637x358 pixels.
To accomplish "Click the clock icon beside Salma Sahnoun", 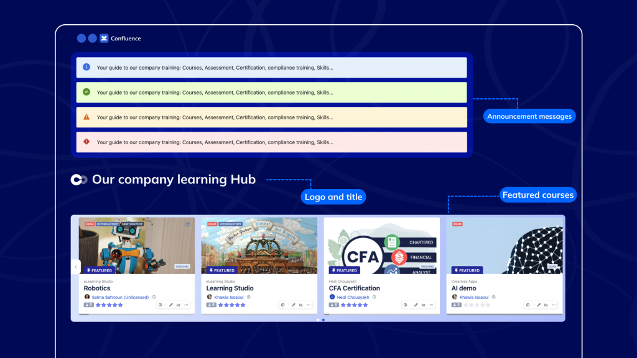I will pyautogui.click(x=154, y=297).
